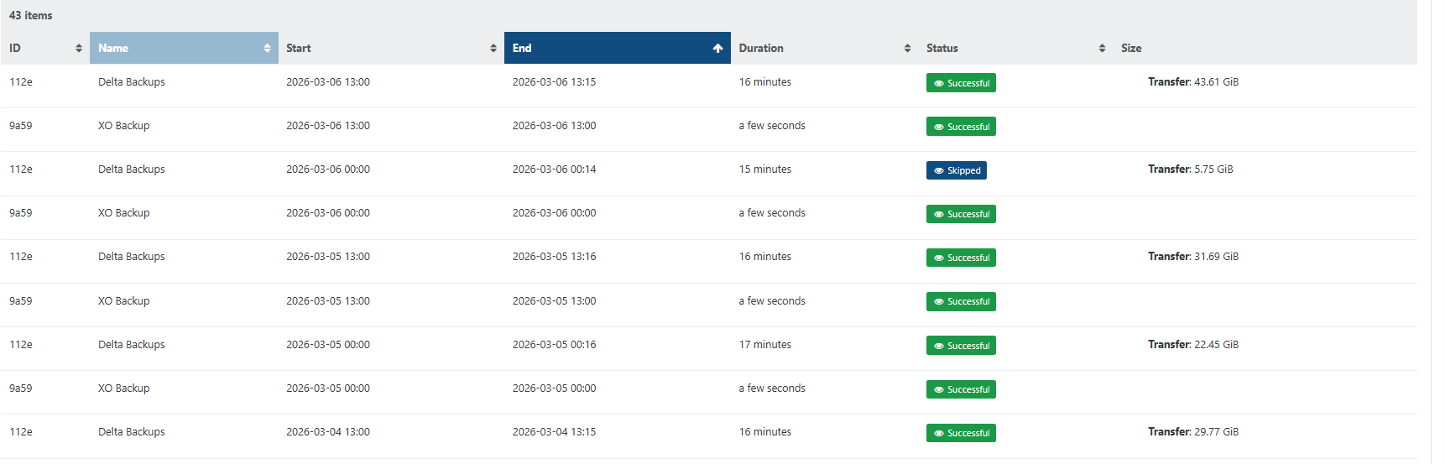1445x464 pixels.
Task: Click the XO Backup name ending 2026-03-05 00:00
Action: coord(124,388)
